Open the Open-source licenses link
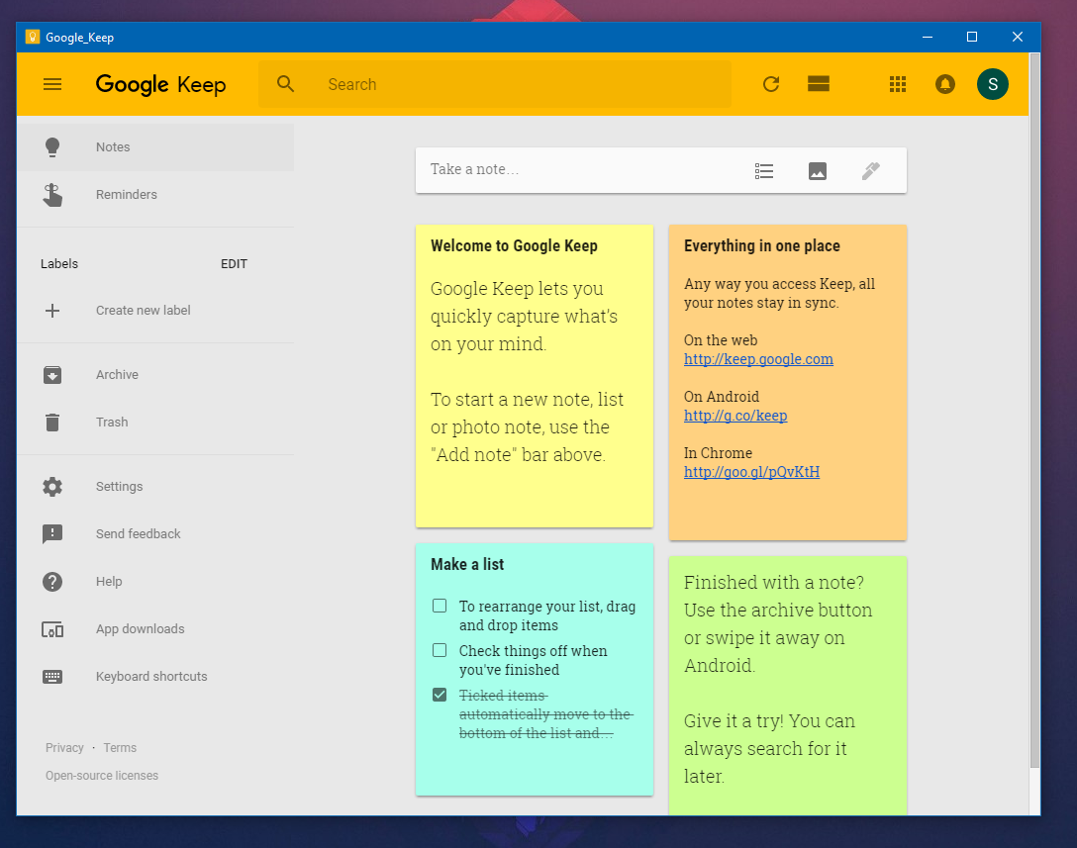1077x848 pixels. coord(102,776)
